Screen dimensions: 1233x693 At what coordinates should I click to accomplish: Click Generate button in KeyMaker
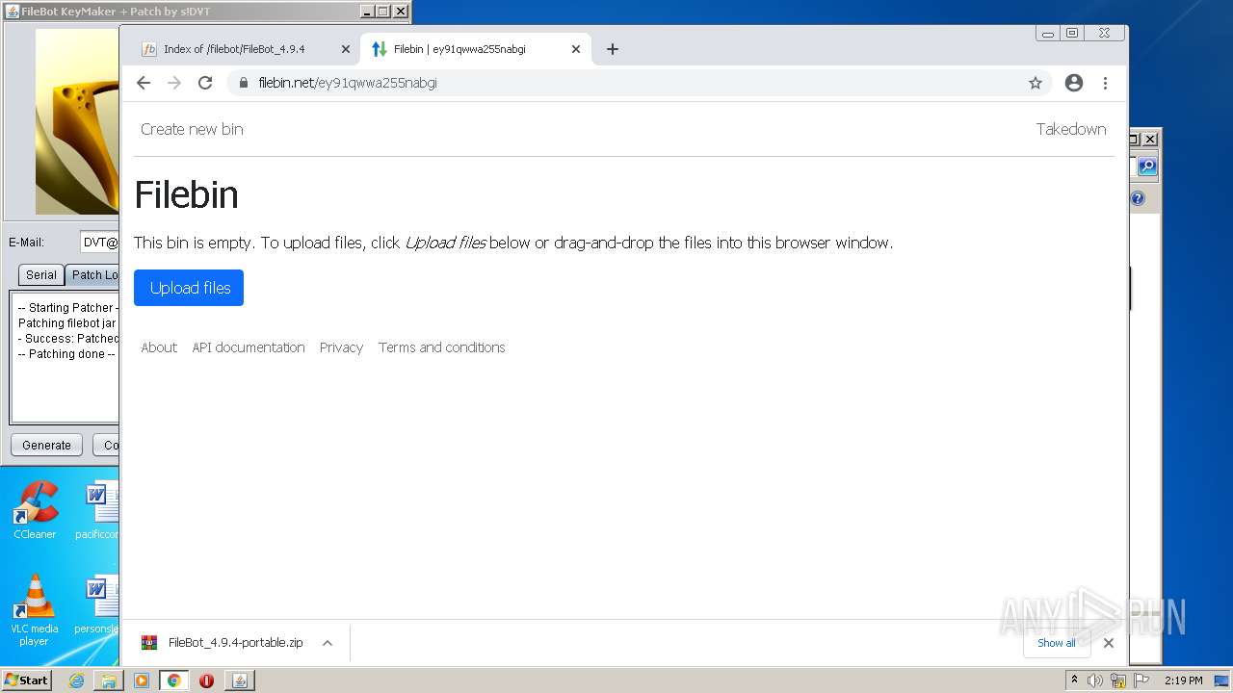point(46,445)
